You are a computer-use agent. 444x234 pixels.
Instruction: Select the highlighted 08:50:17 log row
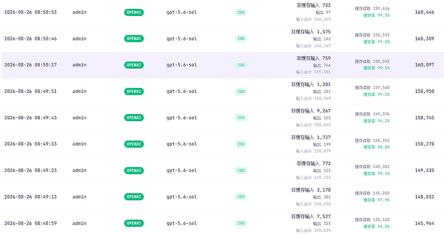[x=223, y=65]
